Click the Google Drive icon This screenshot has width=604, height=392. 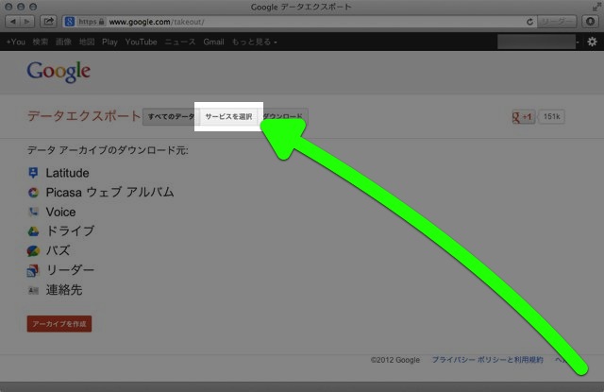33,231
